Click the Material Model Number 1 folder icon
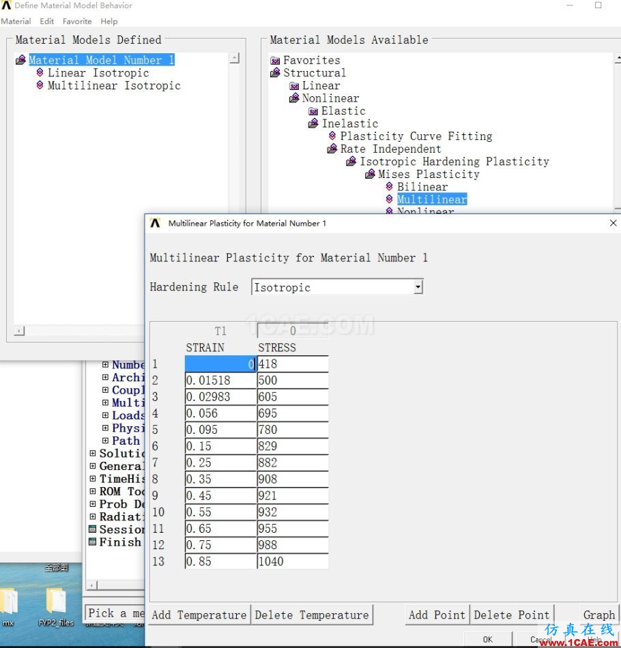This screenshot has width=621, height=648. tap(20, 60)
